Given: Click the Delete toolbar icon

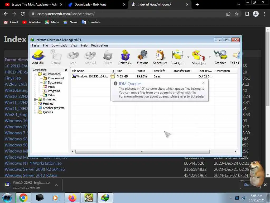Looking at the screenshot, I should click(108, 57).
